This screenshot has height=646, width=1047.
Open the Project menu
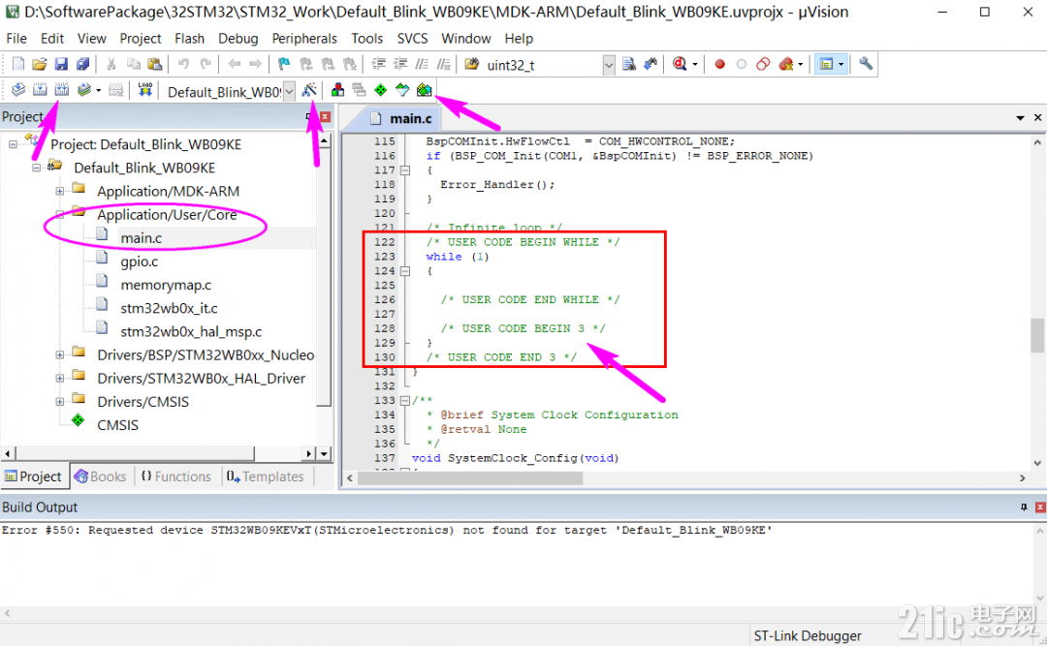pos(141,39)
